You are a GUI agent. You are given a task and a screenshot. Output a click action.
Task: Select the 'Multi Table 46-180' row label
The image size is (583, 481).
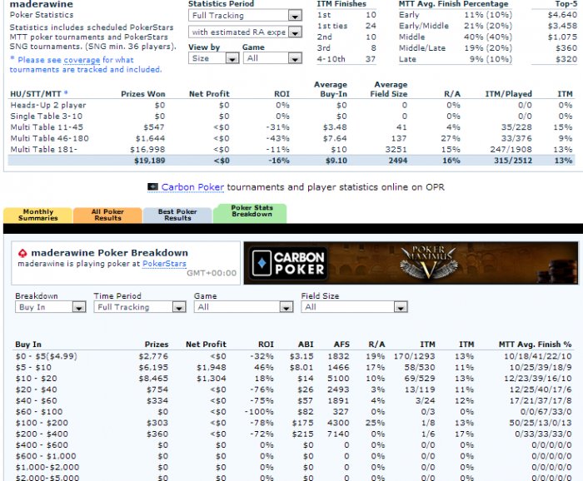(x=49, y=138)
